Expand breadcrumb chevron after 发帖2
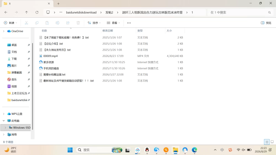Image resolution: width=276 pixels, height=155 pixels. pyautogui.click(x=118, y=12)
